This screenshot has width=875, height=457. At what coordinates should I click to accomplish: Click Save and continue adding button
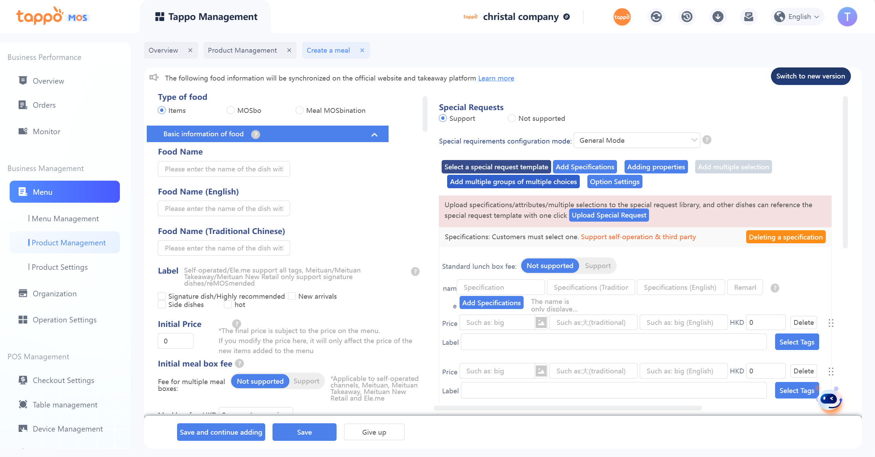point(221,432)
